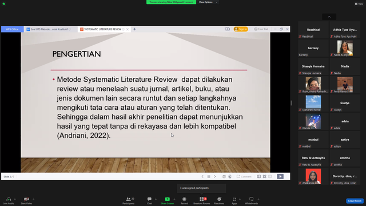Expand chat options arrow beside Chat
Image resolution: width=366 pixels, height=206 pixels.
pos(156,199)
